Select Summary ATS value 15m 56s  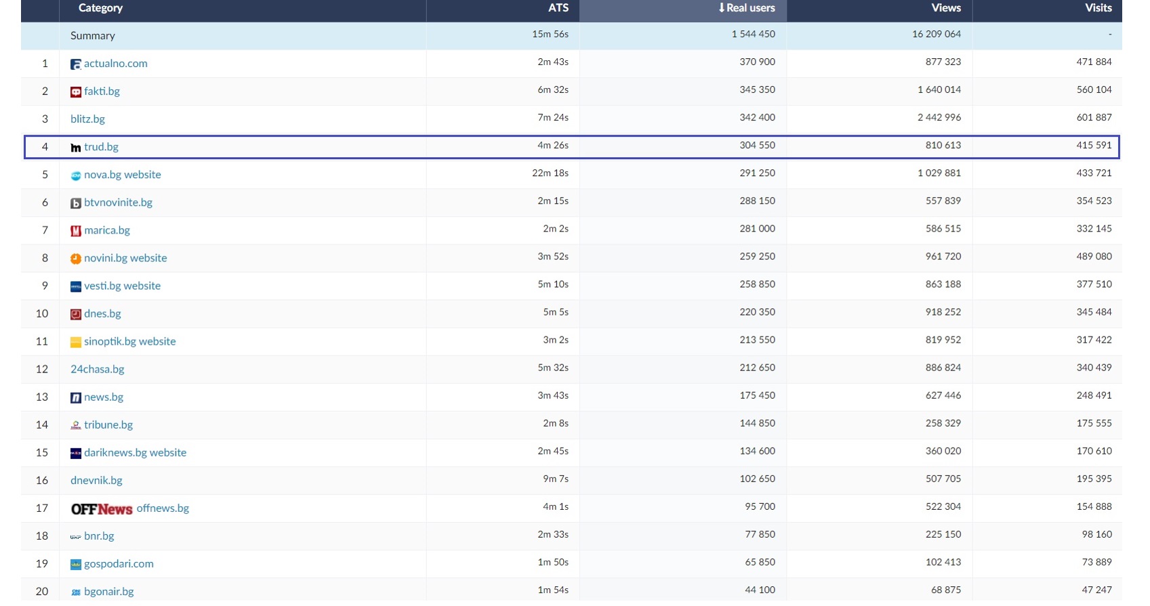click(550, 34)
